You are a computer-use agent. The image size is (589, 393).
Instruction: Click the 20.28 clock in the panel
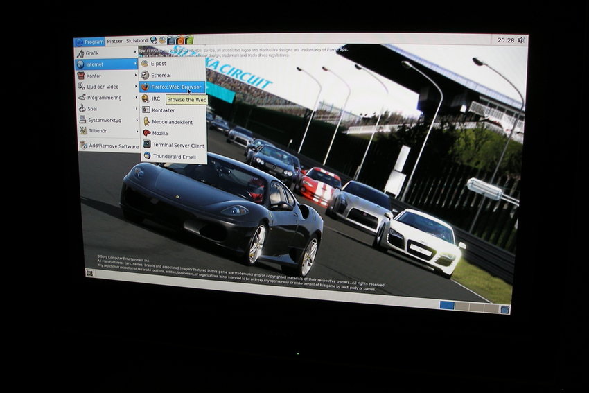click(x=506, y=40)
